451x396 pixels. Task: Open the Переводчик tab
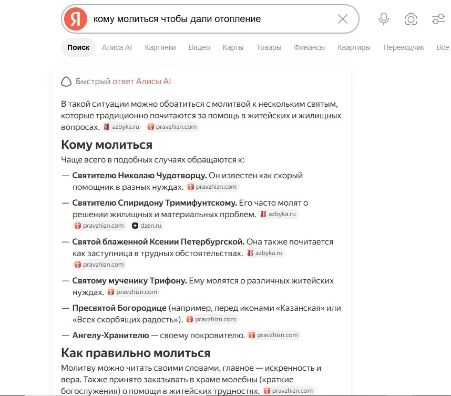[x=404, y=47]
